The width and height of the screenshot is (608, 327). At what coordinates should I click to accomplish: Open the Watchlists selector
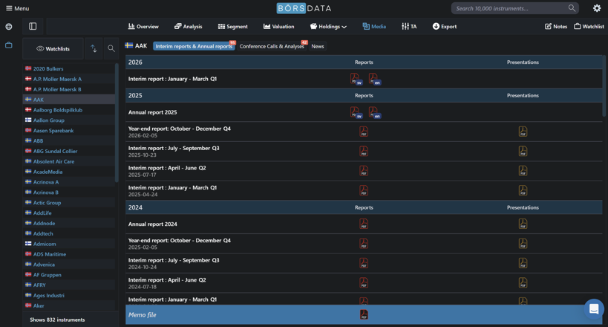click(53, 48)
